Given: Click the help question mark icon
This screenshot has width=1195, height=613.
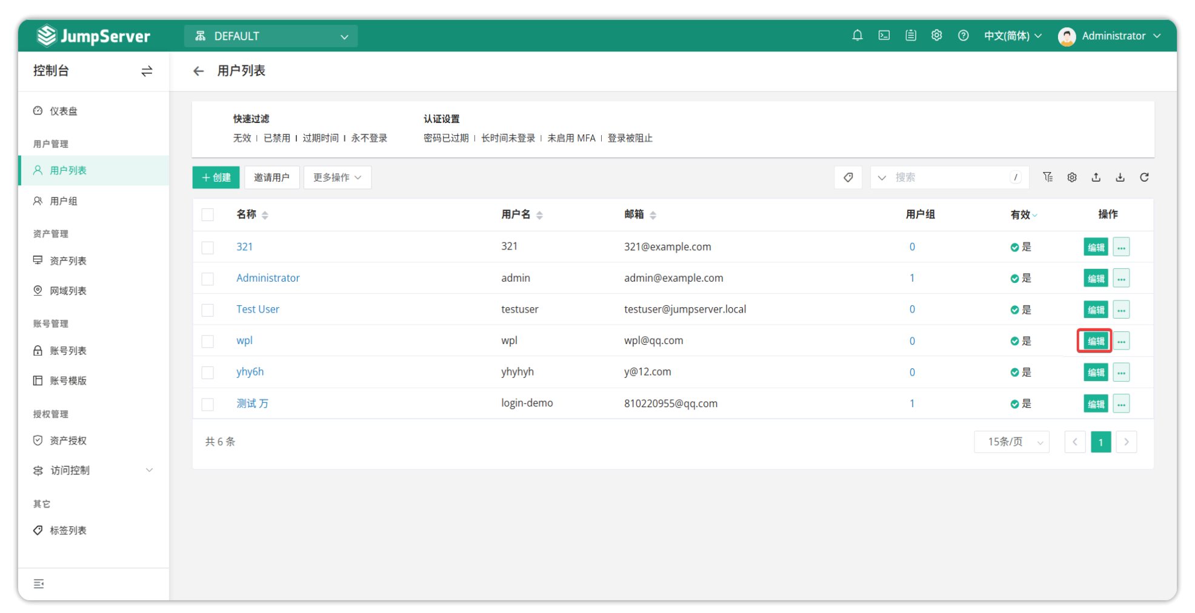Looking at the screenshot, I should [963, 36].
